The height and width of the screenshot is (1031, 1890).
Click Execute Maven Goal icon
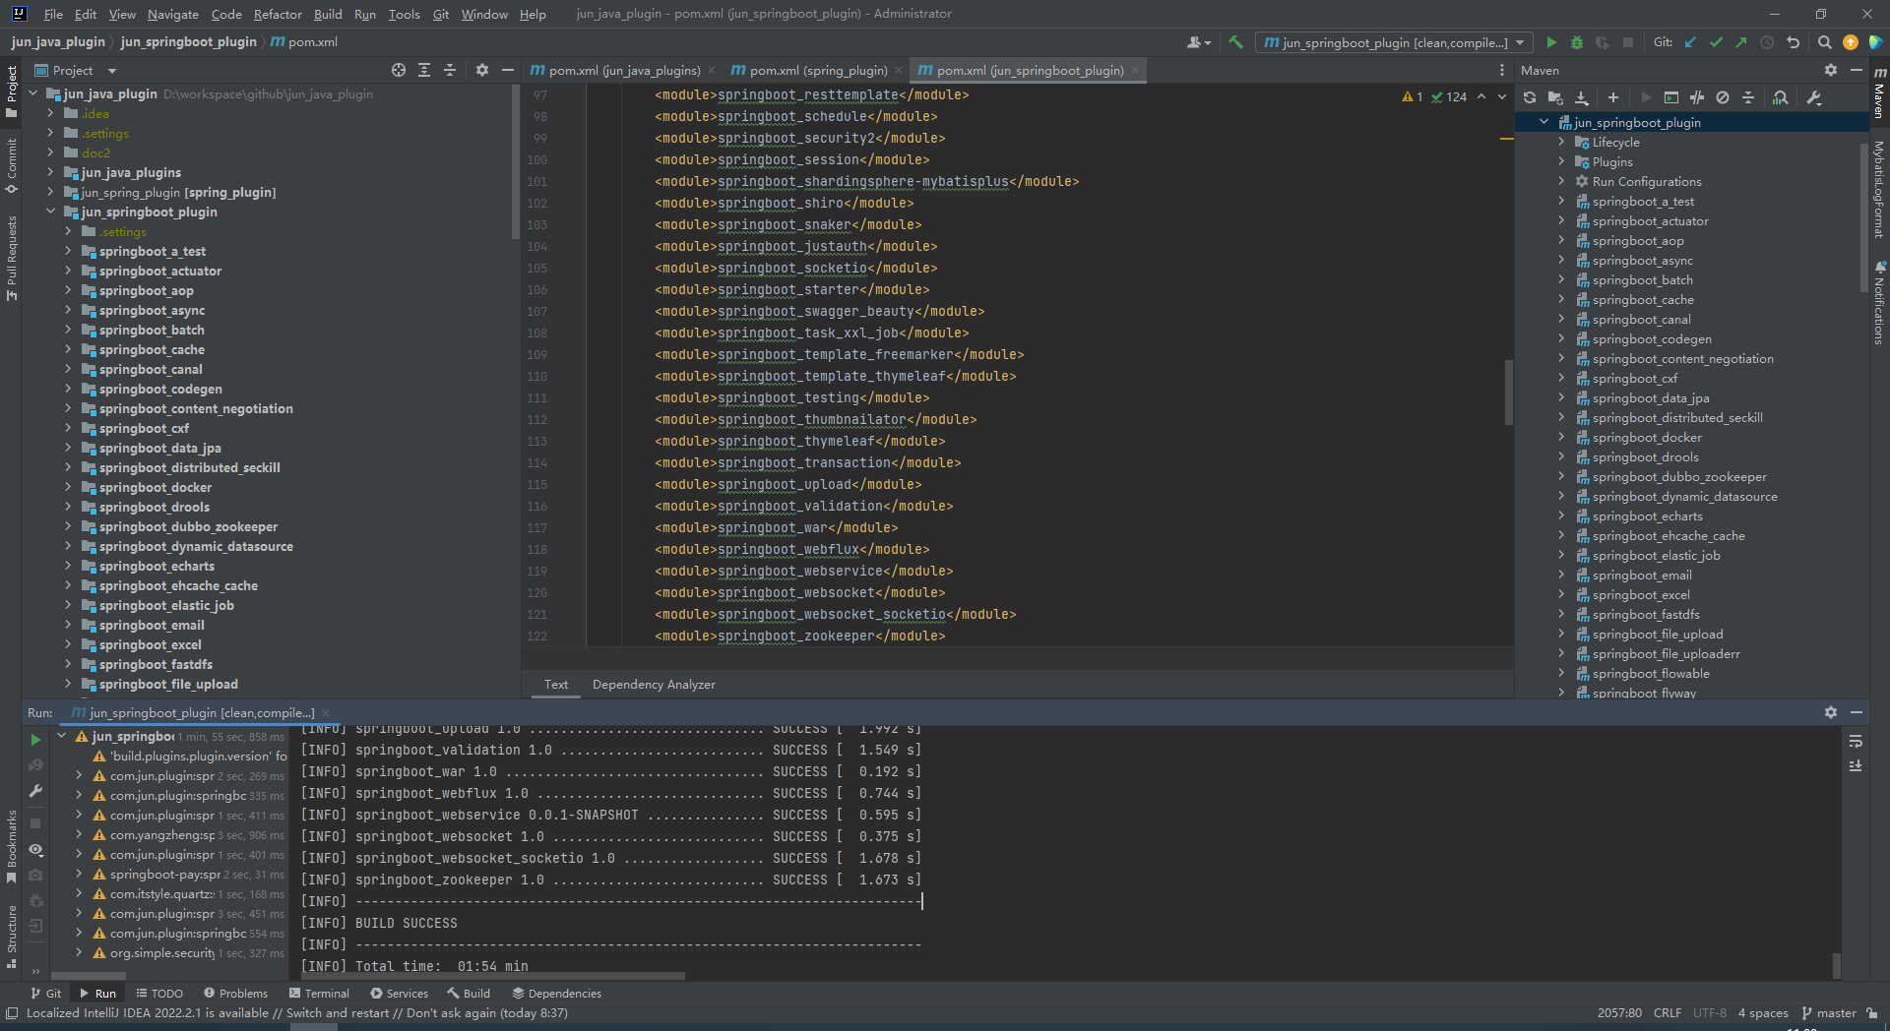click(1671, 97)
